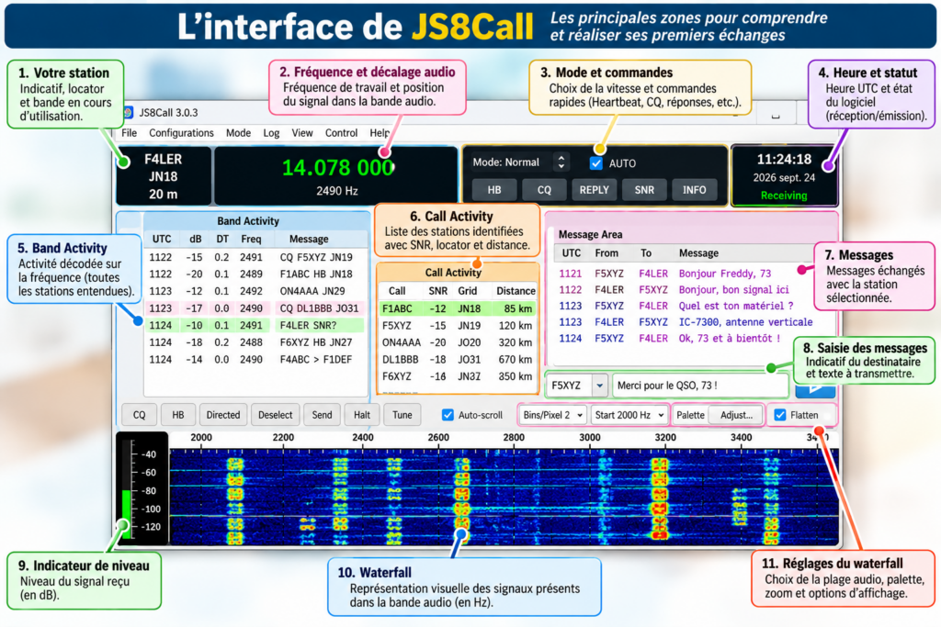Select Band Activity row 'ON4AAA JN29'

(x=255, y=291)
